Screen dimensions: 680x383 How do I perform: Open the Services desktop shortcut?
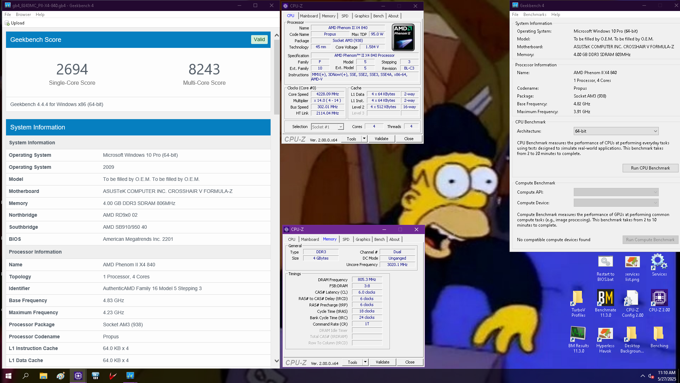coord(659,265)
